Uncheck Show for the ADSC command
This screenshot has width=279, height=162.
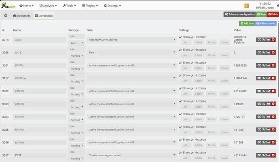[x=180, y=37]
